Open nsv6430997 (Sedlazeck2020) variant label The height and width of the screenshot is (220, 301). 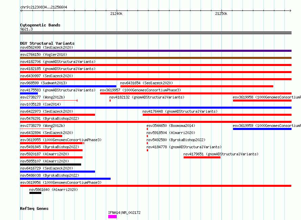(x=47, y=76)
